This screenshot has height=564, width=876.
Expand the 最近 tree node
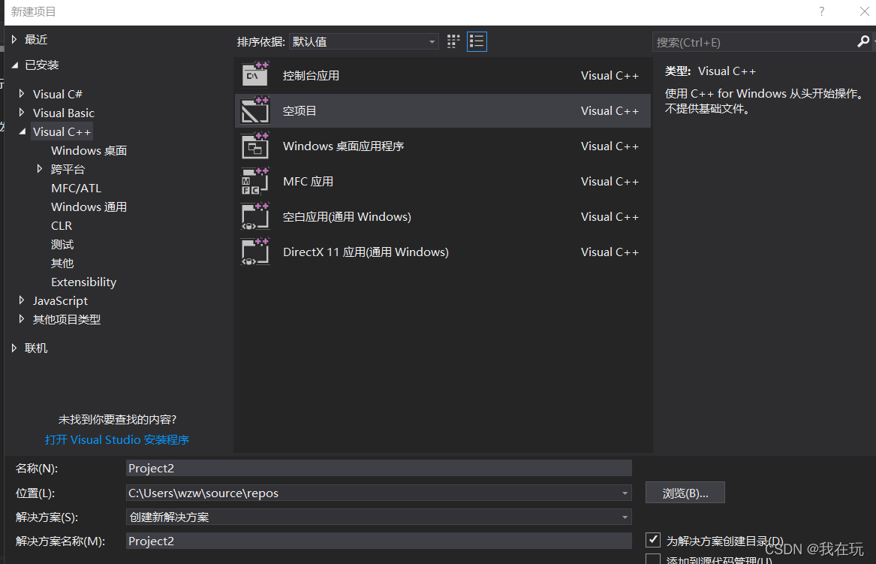(x=14, y=39)
